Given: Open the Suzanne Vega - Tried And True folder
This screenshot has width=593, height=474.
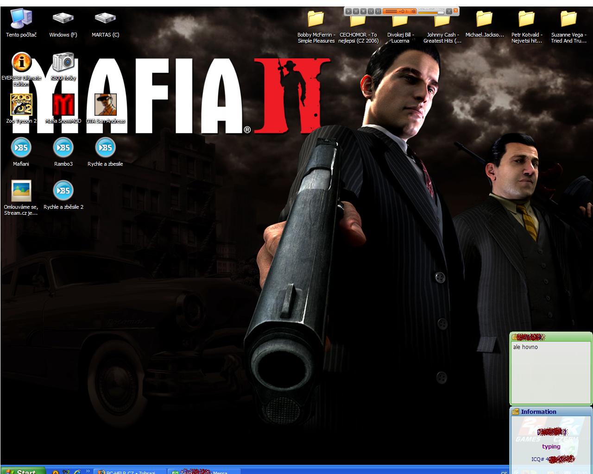Looking at the screenshot, I should point(568,27).
